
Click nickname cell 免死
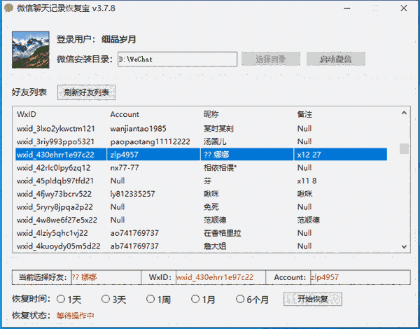211,206
